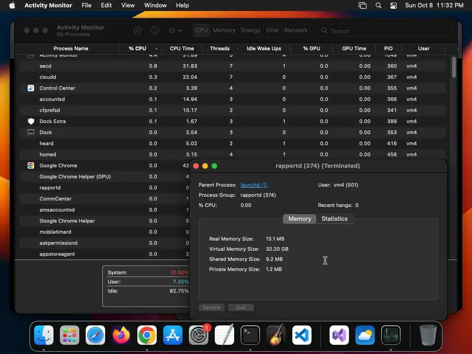Open Spotlight search in menu bar

point(378,6)
